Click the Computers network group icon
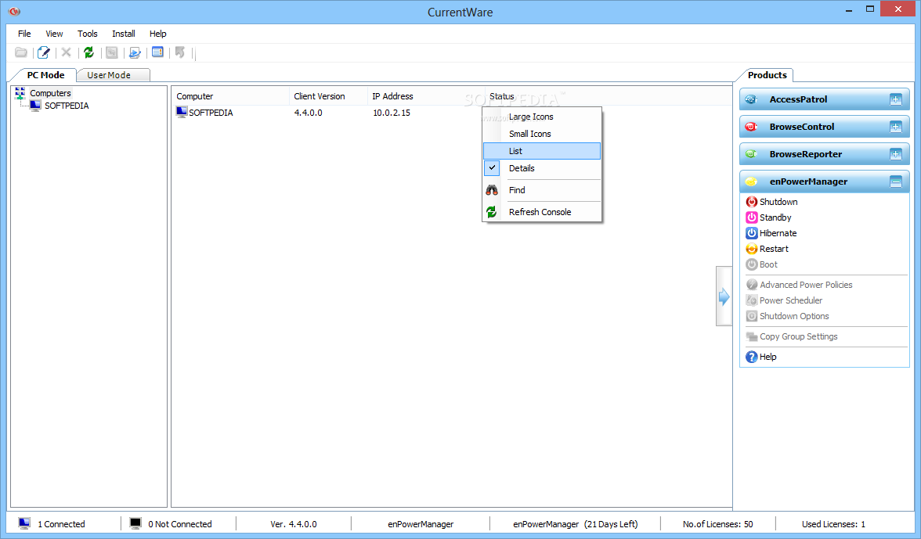This screenshot has height=539, width=921. coord(20,93)
